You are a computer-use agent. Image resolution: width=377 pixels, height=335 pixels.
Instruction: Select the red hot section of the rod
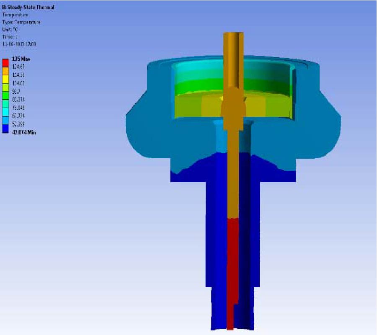pos(232,268)
